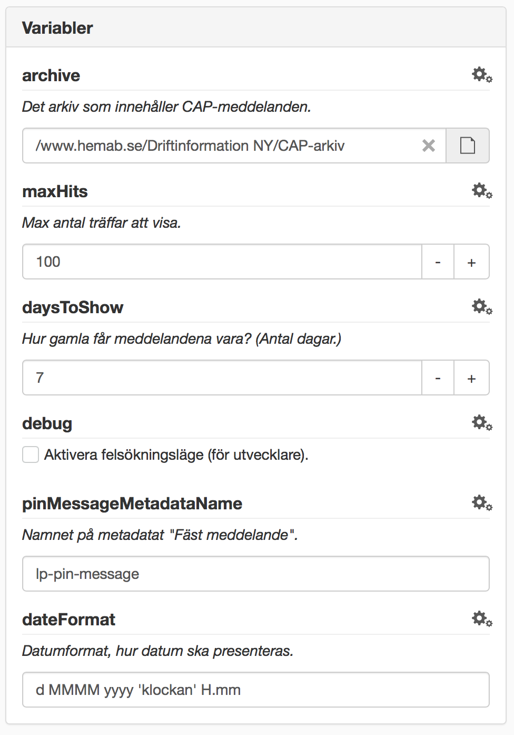Clear the archive path with X icon
Screen dimensions: 514x735
[x=429, y=146]
